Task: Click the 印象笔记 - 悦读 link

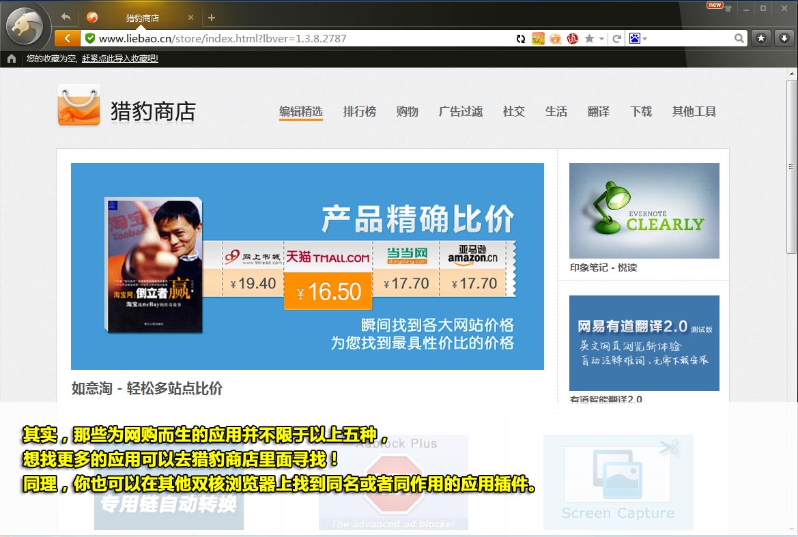Action: point(603,267)
